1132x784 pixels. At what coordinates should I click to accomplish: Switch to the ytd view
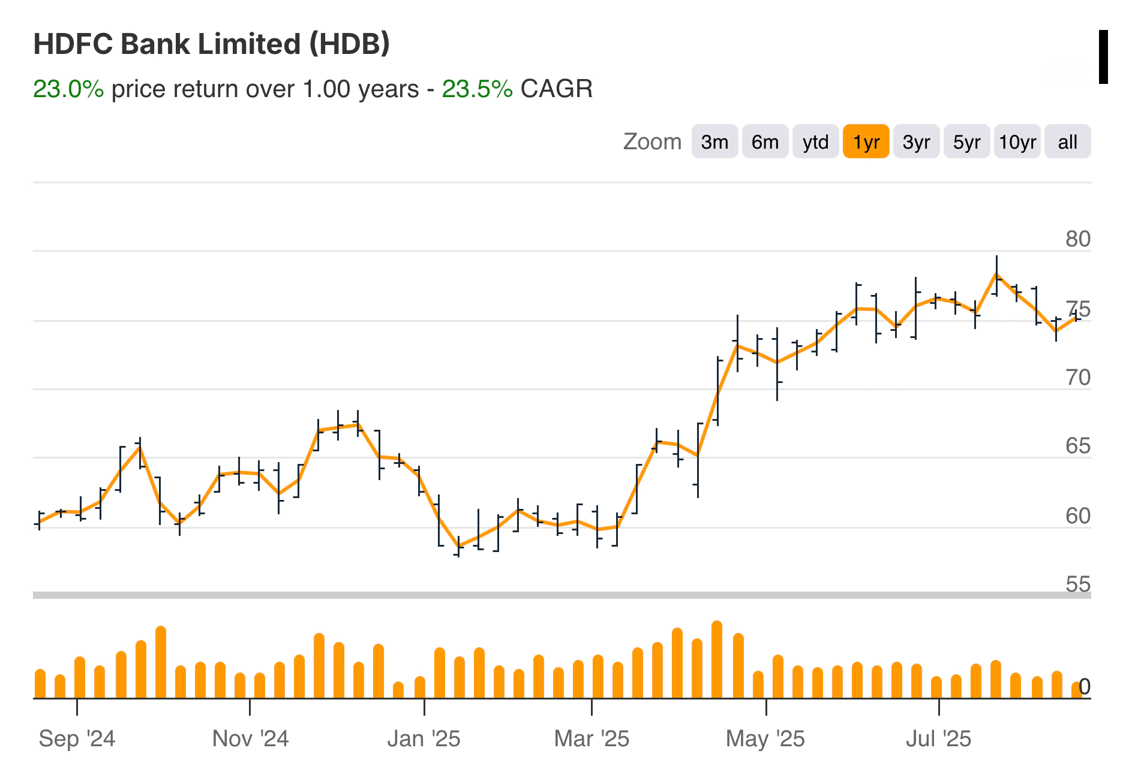click(815, 141)
